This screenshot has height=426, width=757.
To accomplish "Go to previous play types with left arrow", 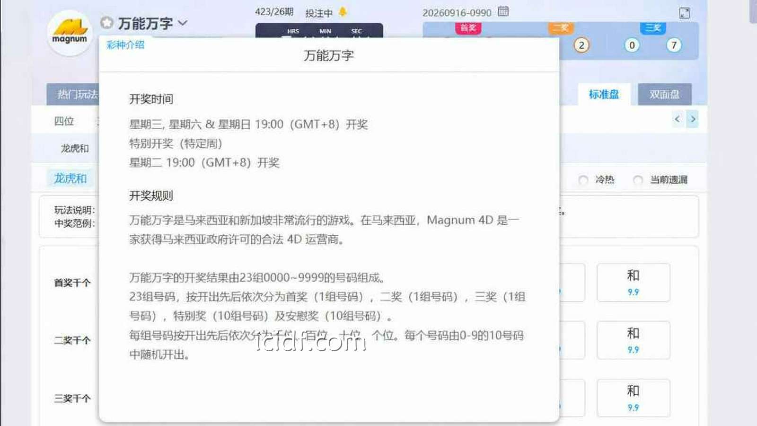I will point(677,119).
